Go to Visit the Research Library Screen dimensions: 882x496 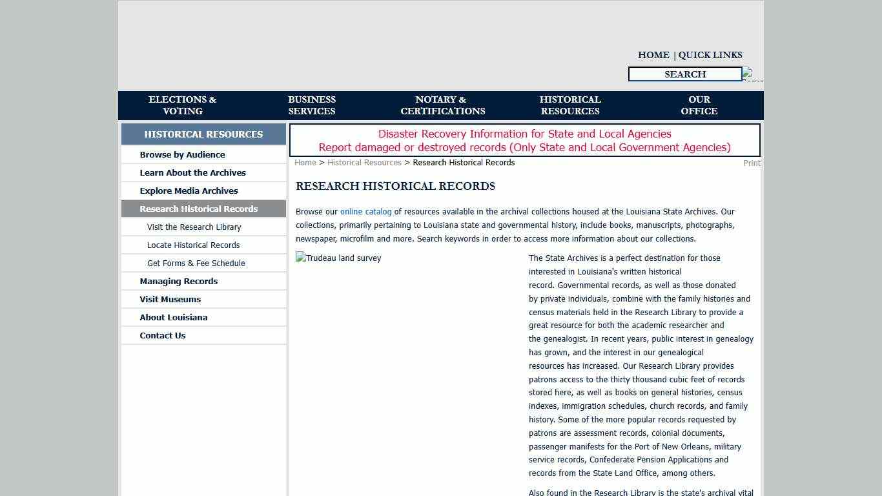tap(194, 227)
